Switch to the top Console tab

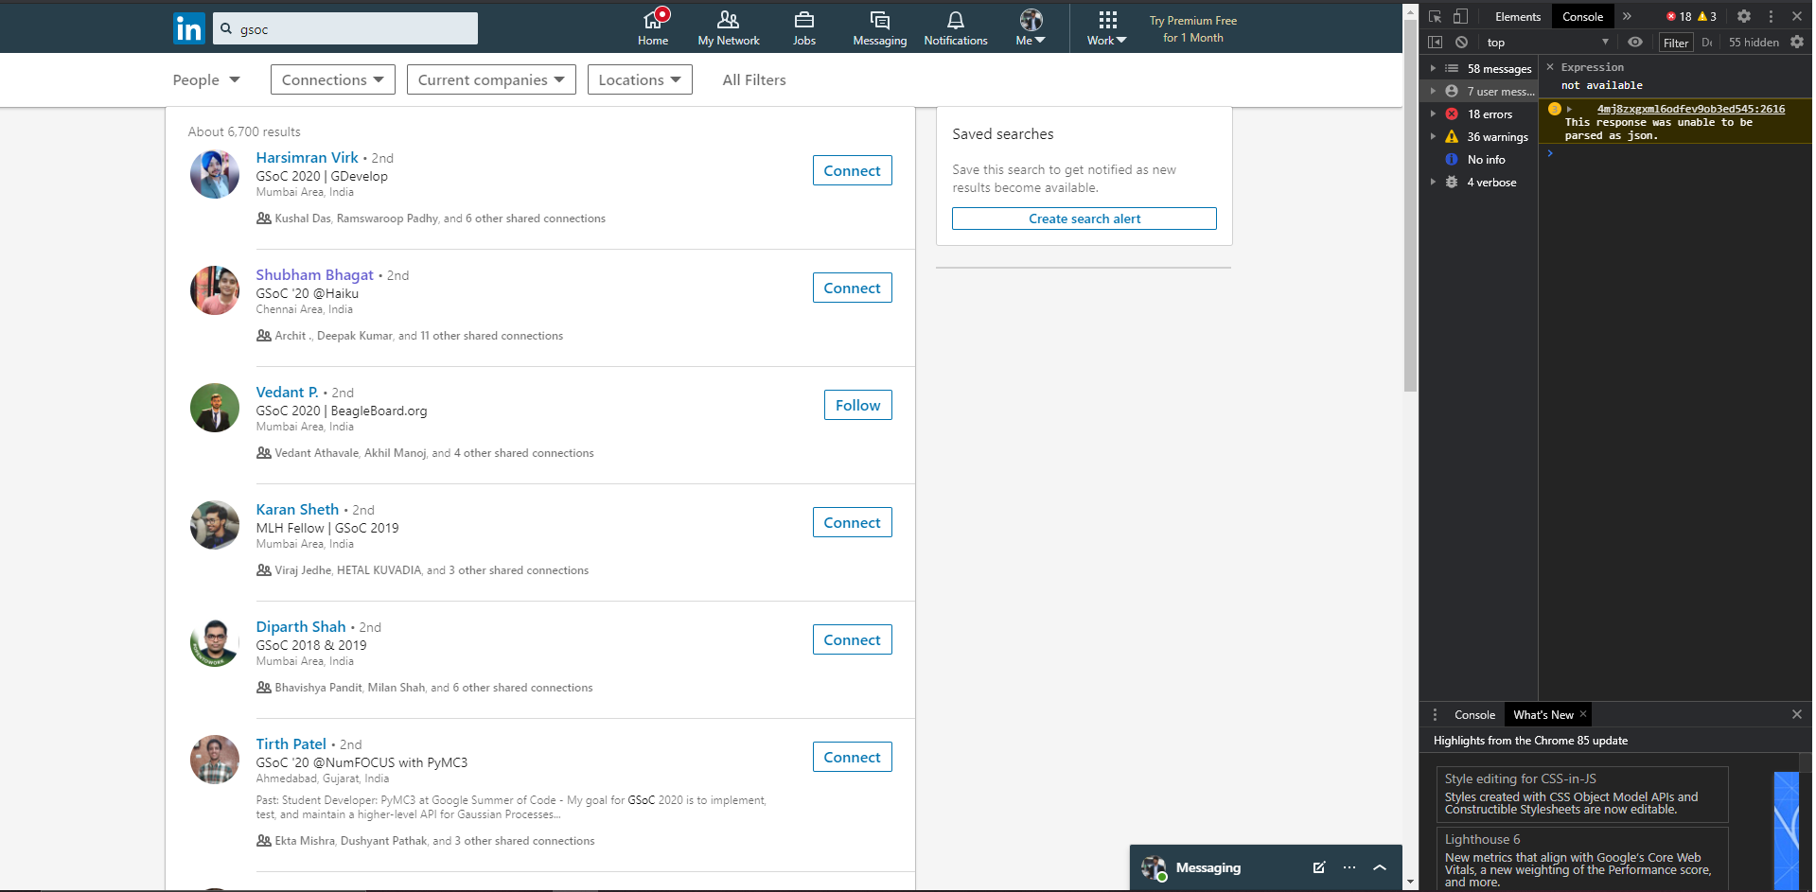pos(1582,16)
